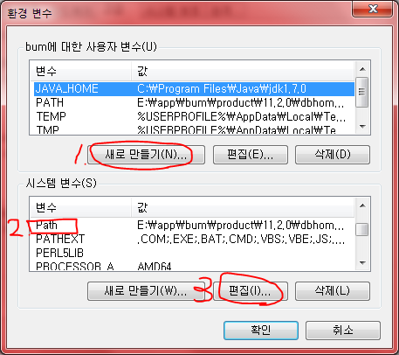Click the system variable 삭제(L) button
The height and width of the screenshot is (355, 399).
pos(333,291)
